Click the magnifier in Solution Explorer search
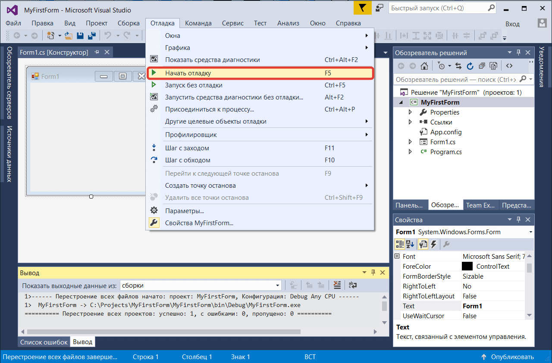 click(x=523, y=79)
